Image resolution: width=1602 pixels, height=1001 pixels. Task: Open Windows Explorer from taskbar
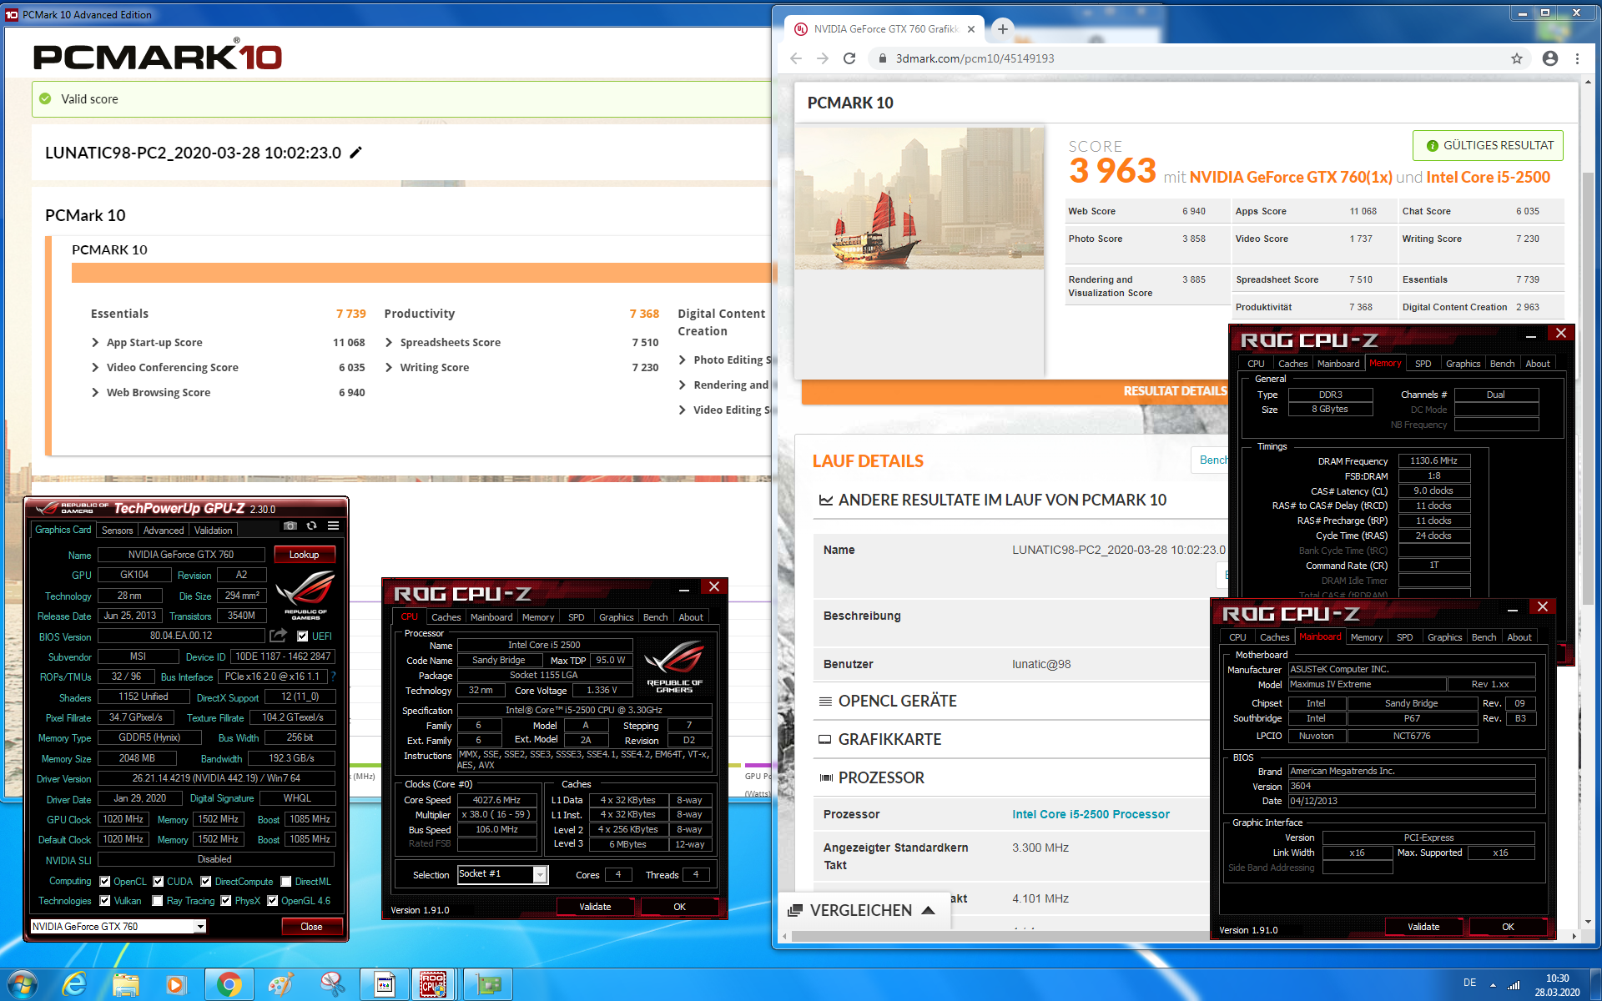point(126,985)
